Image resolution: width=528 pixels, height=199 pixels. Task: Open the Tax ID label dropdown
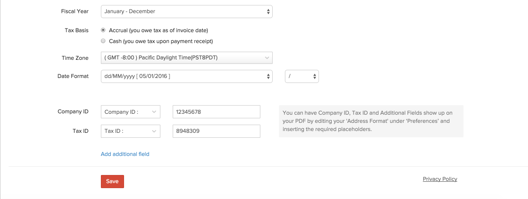click(x=131, y=131)
